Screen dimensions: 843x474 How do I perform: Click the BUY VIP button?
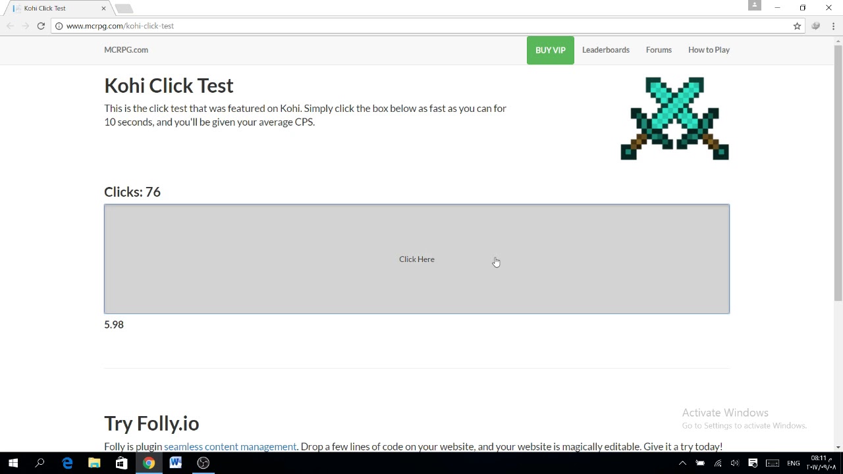click(550, 50)
